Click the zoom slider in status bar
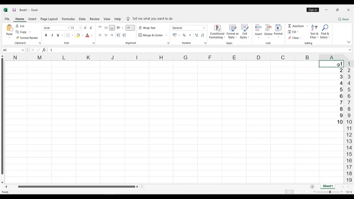The image size is (354, 199). pyautogui.click(x=330, y=192)
